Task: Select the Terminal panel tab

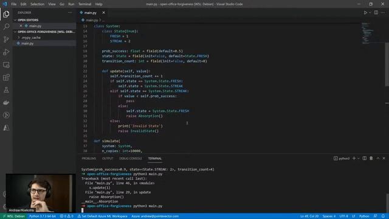Action: pos(155,158)
